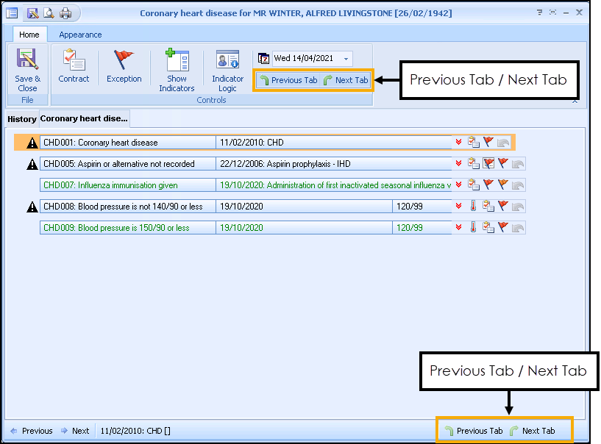Click Next Tab in the ribbon

pyautogui.click(x=345, y=80)
